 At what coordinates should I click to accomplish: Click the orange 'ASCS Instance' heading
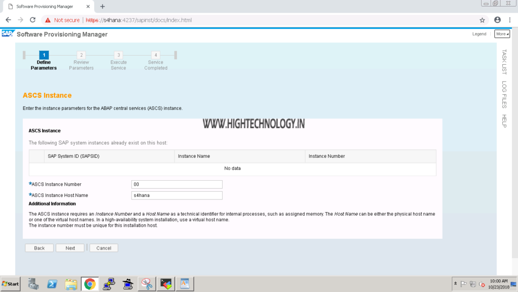click(47, 95)
